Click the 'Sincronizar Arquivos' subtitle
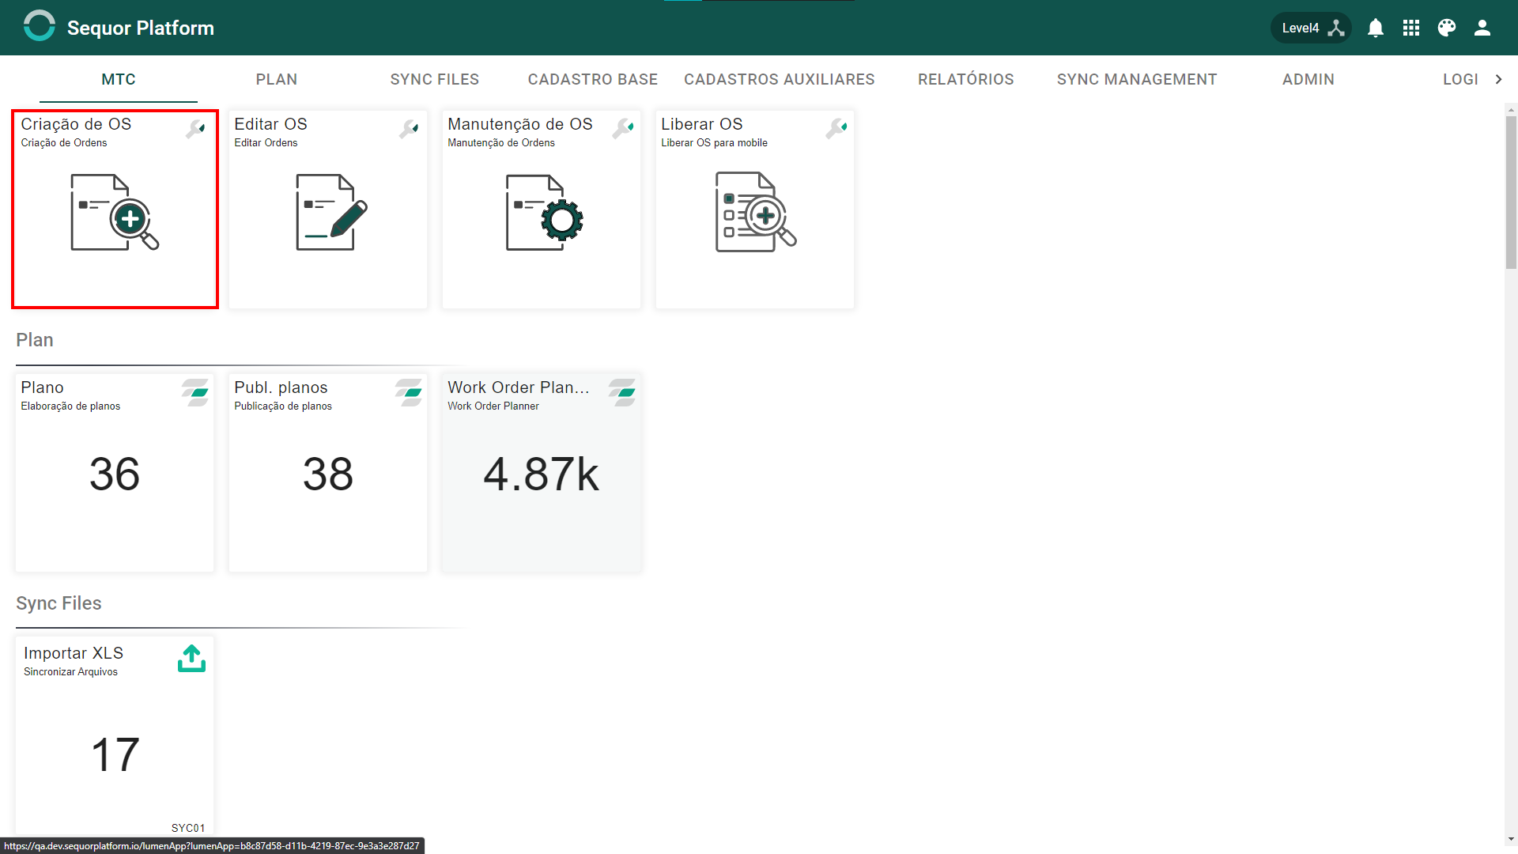Screen dimensions: 1518x854 (70, 672)
